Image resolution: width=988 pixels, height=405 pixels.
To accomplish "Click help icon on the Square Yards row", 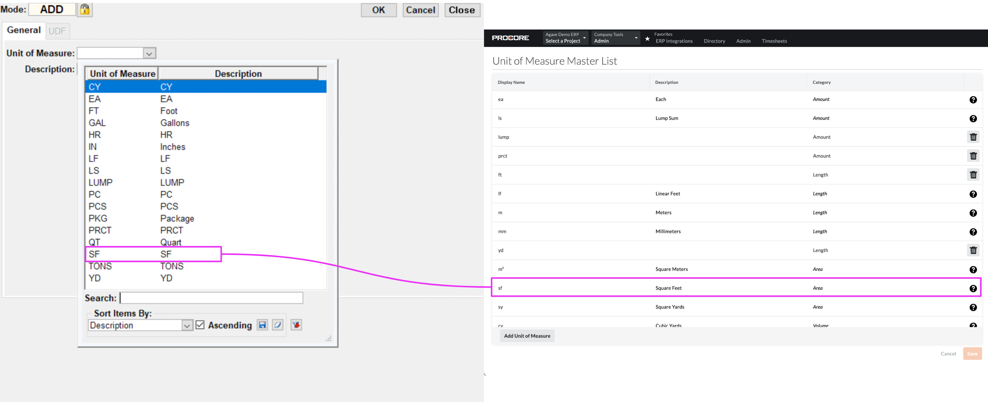I will [973, 307].
